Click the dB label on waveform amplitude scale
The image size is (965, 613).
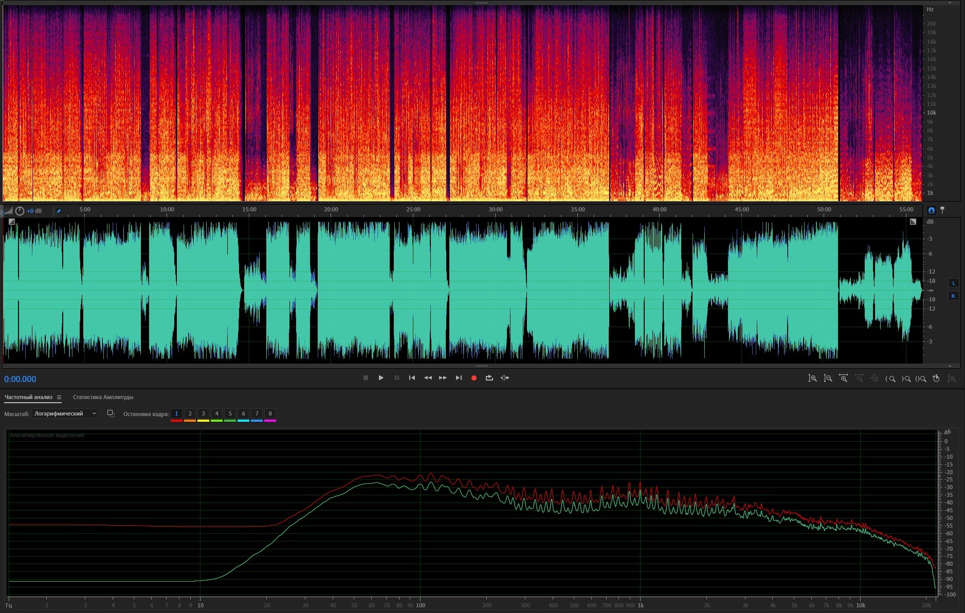point(930,222)
